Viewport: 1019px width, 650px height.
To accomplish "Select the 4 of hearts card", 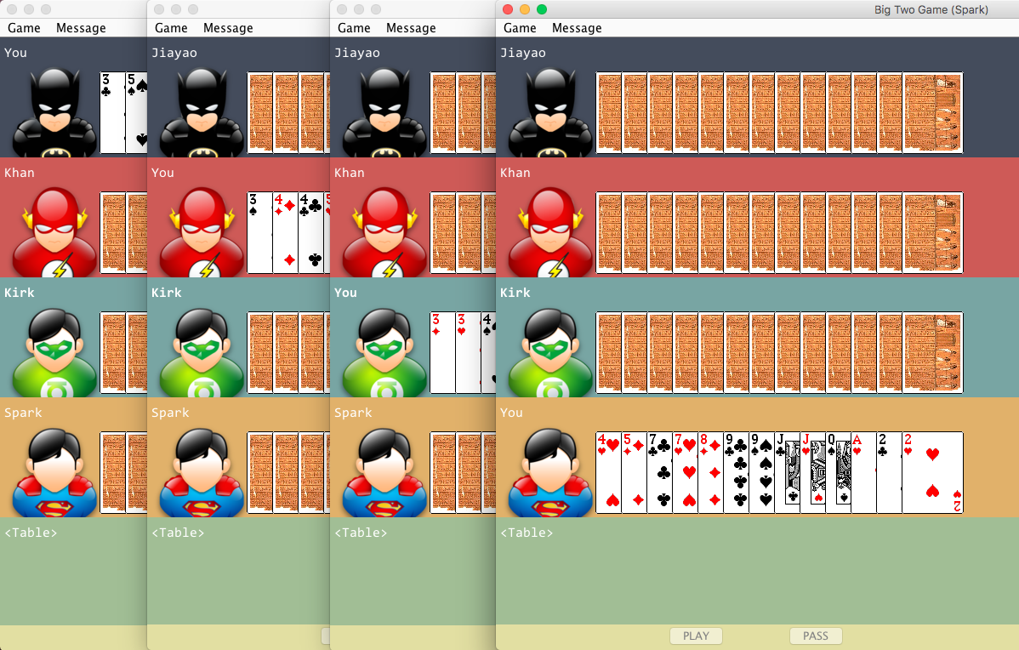I will [608, 472].
